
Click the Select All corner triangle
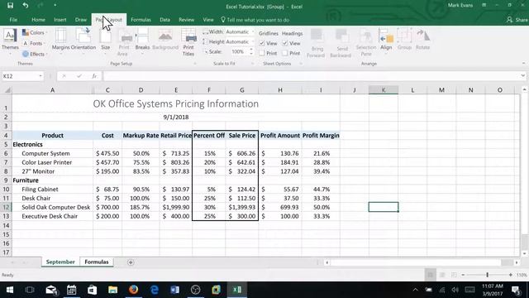[x=7, y=90]
